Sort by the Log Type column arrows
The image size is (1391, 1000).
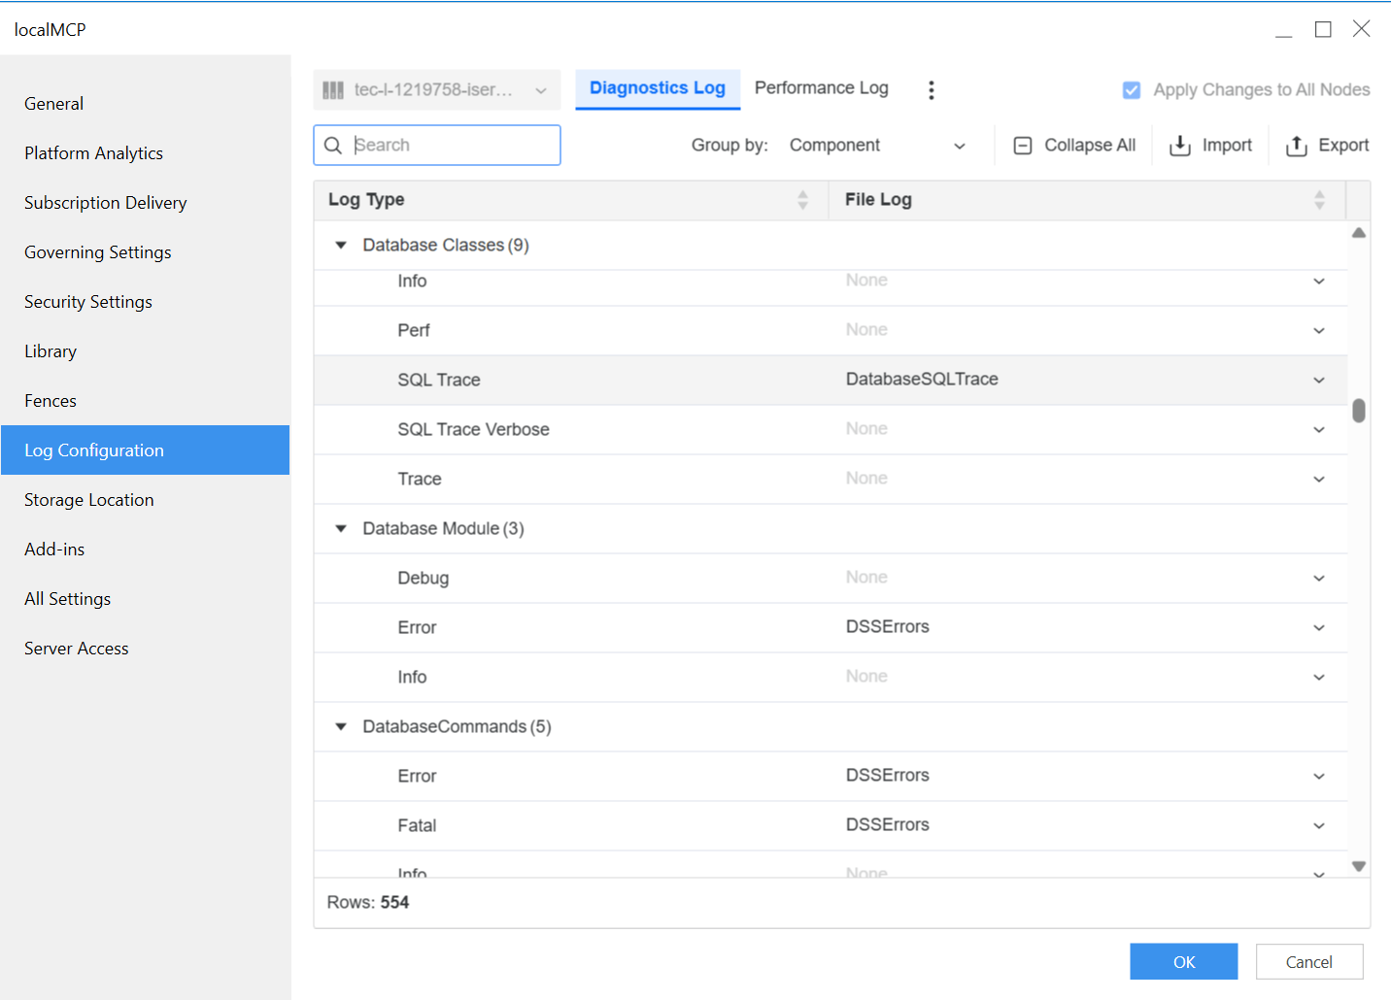pyautogui.click(x=802, y=200)
